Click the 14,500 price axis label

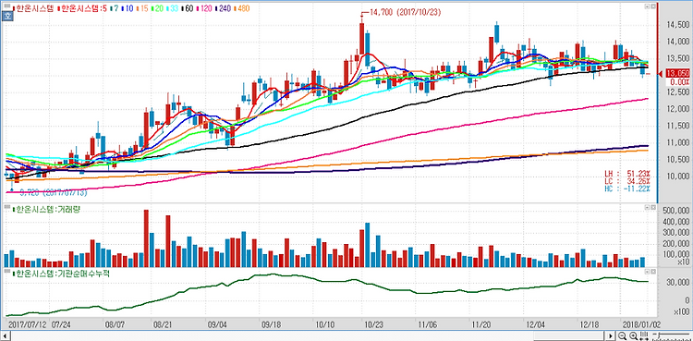[677, 25]
